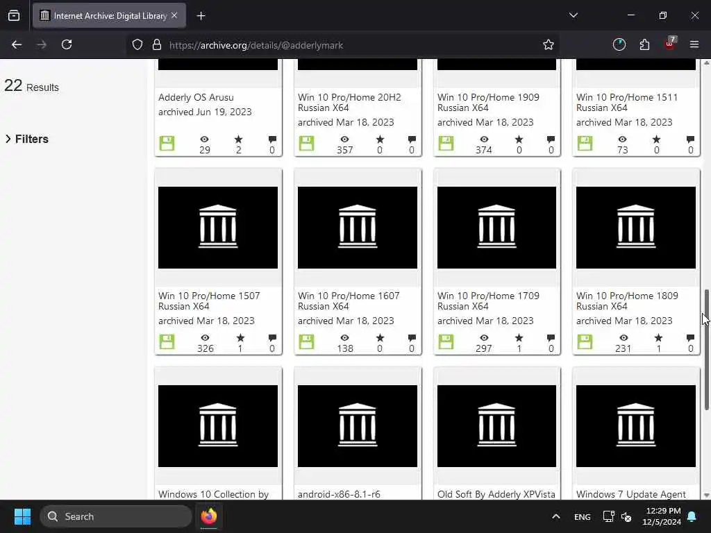Screen dimensions: 711x533
Task: Bookmark this page with the star icon
Action: pyautogui.click(x=549, y=44)
